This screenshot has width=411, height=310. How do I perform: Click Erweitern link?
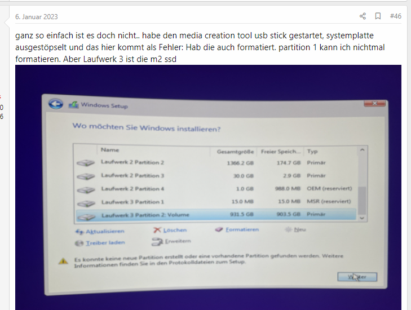[178, 241]
